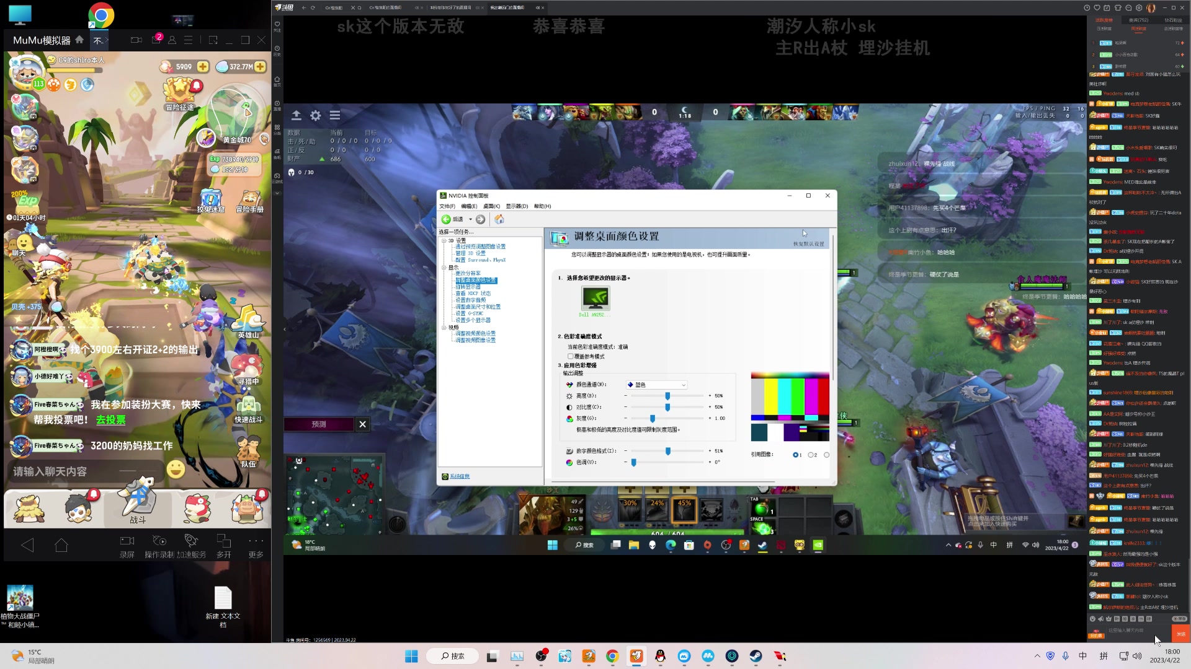Open the back-history dropdown arrow beside 后退
Image resolution: width=1191 pixels, height=669 pixels.
coord(470,219)
